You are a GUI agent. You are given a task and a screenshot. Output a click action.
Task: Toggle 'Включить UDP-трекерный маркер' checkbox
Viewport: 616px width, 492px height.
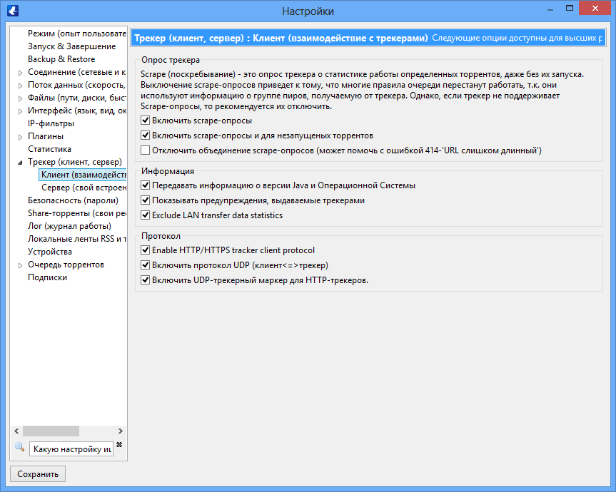coord(146,280)
